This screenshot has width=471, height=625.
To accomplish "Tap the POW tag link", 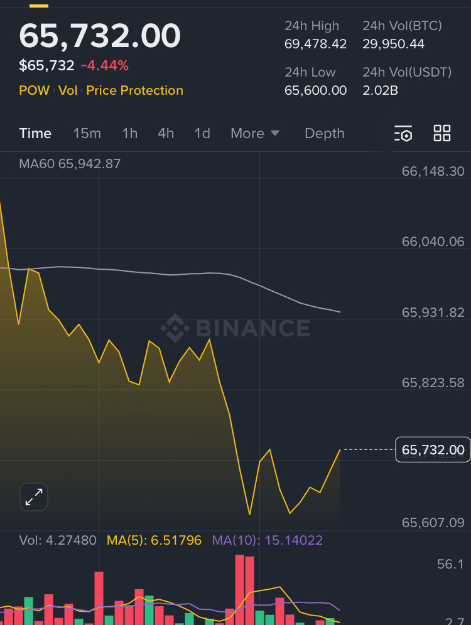I will coord(35,90).
